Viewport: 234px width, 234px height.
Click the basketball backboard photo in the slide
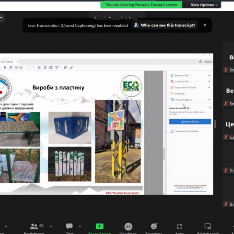click(118, 141)
